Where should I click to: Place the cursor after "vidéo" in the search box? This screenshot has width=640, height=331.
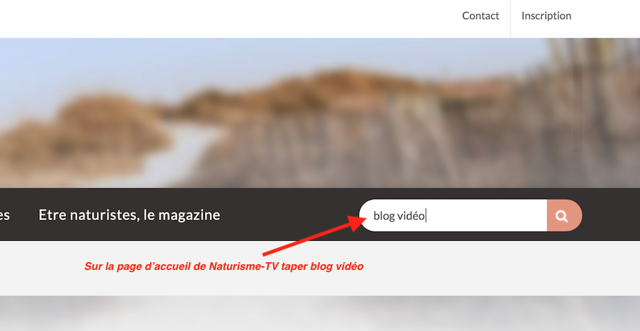pos(426,216)
